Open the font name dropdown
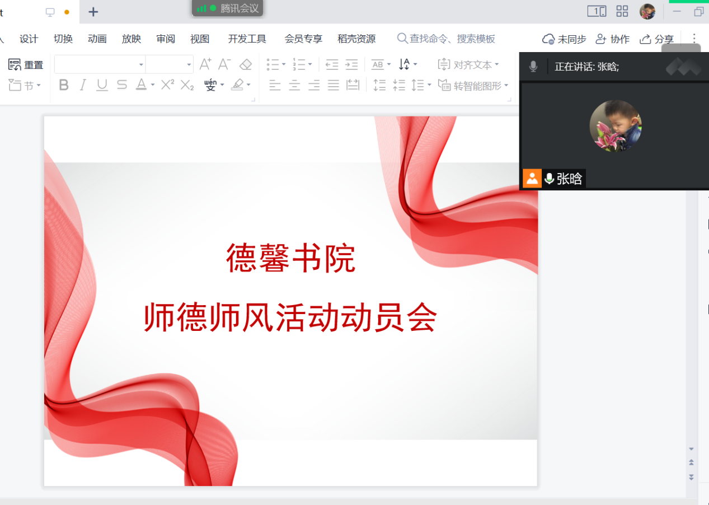Image resolution: width=709 pixels, height=505 pixels. 141,65
